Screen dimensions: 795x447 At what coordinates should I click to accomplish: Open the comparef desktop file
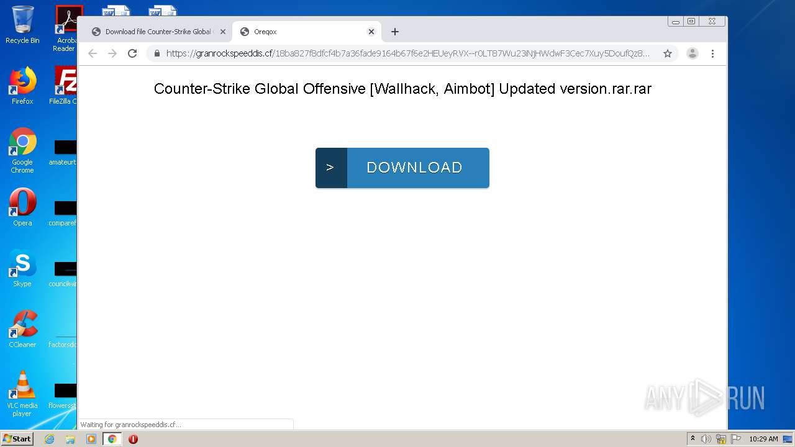[63, 213]
